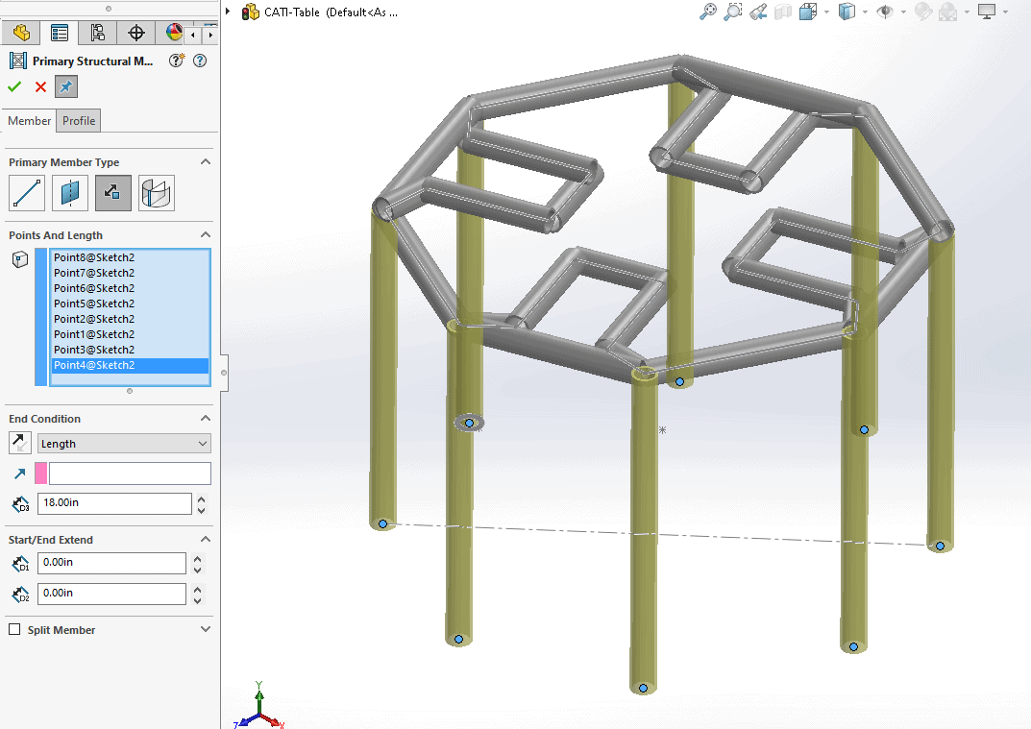Open the ConfigurationManager tab icon
Image resolution: width=1031 pixels, height=729 pixels.
(97, 33)
